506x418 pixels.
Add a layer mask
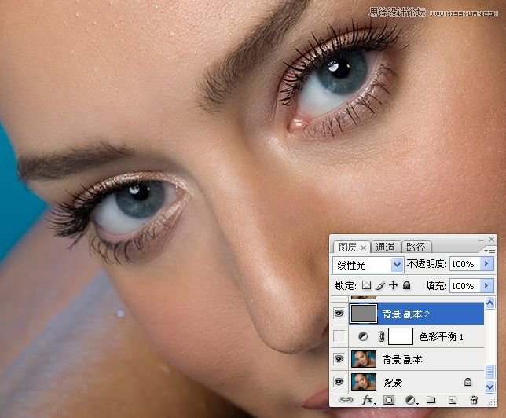(389, 400)
